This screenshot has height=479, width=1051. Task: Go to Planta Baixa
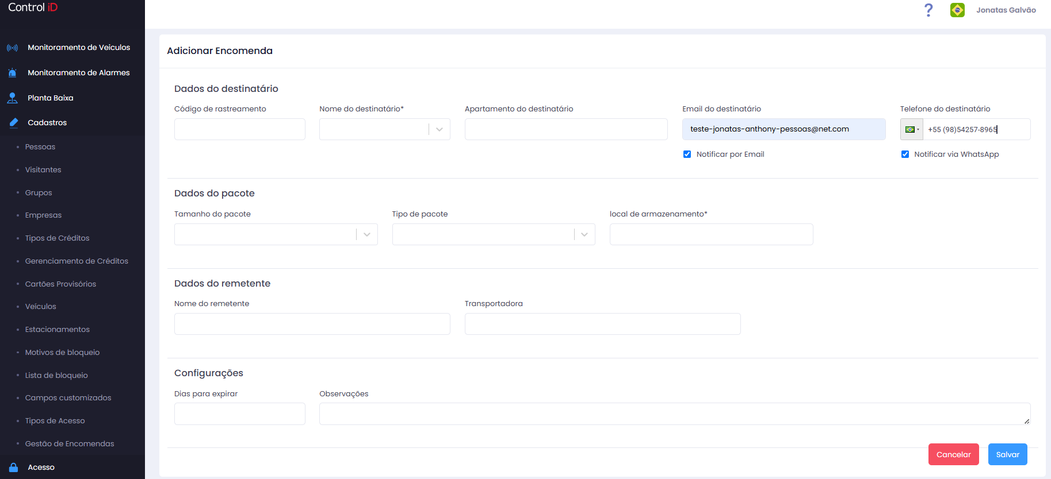point(51,98)
